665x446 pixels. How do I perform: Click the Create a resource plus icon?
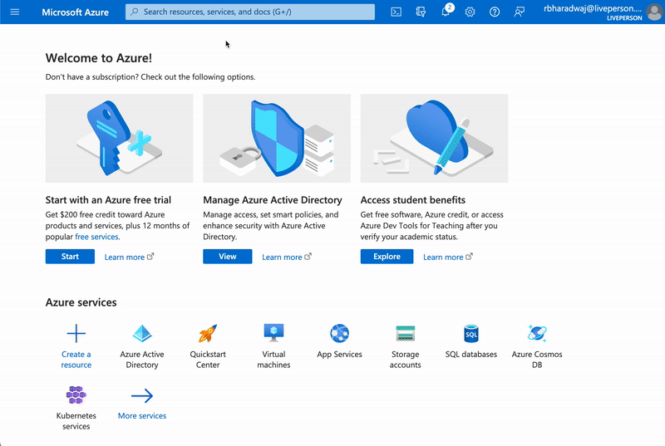(x=76, y=333)
